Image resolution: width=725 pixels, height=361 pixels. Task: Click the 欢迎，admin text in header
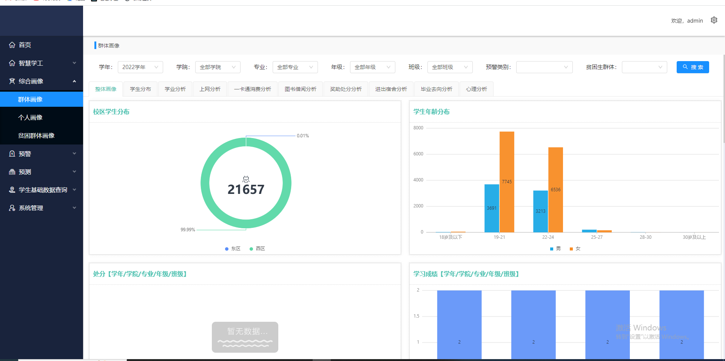pos(687,21)
